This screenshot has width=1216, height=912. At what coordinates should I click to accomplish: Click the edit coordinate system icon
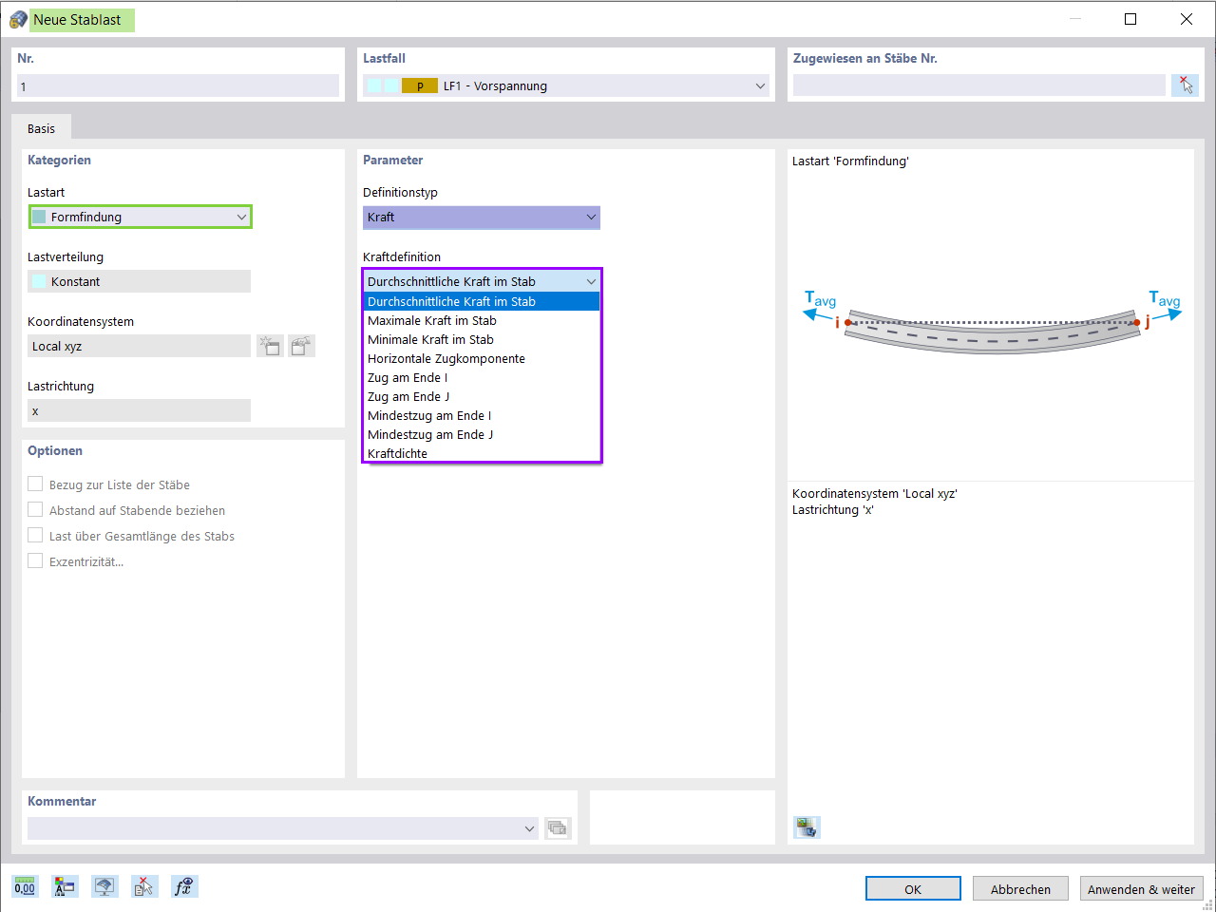tap(302, 346)
